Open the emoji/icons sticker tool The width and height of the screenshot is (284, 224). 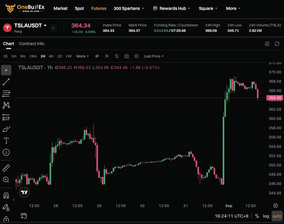coord(6,152)
